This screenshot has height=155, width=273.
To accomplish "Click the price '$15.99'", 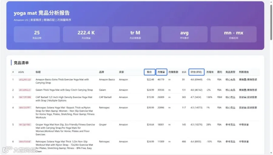I will coord(150,97).
